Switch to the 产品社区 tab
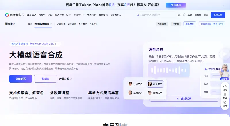The height and width of the screenshot is (126, 230). (x=94, y=24)
